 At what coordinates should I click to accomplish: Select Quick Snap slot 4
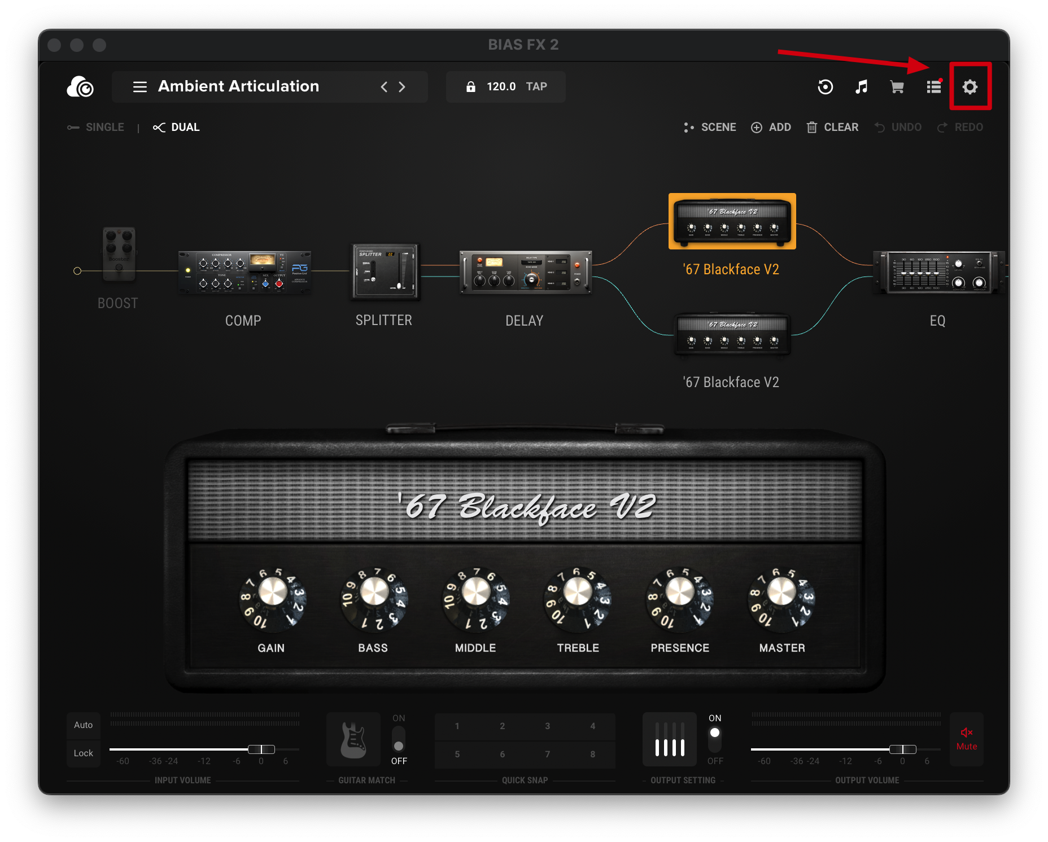pyautogui.click(x=593, y=726)
